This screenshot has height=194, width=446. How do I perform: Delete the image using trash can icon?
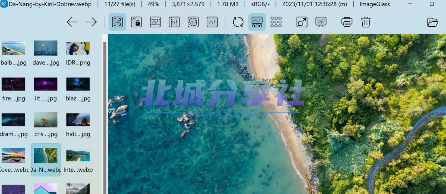coord(366,22)
